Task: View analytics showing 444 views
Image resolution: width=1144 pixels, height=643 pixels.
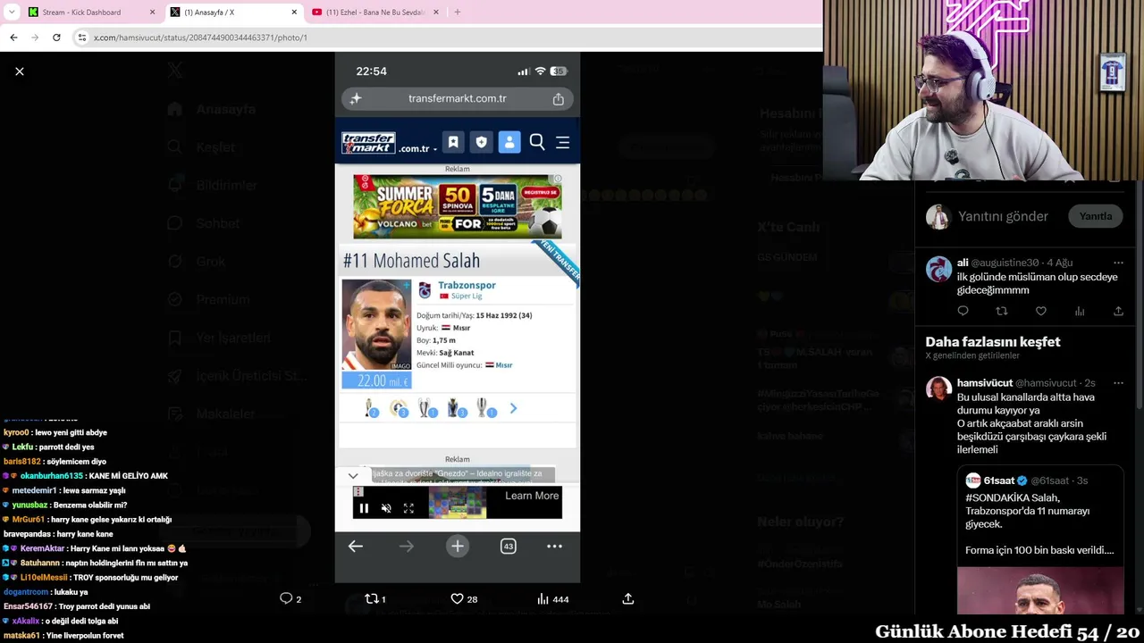Action: pos(552,598)
